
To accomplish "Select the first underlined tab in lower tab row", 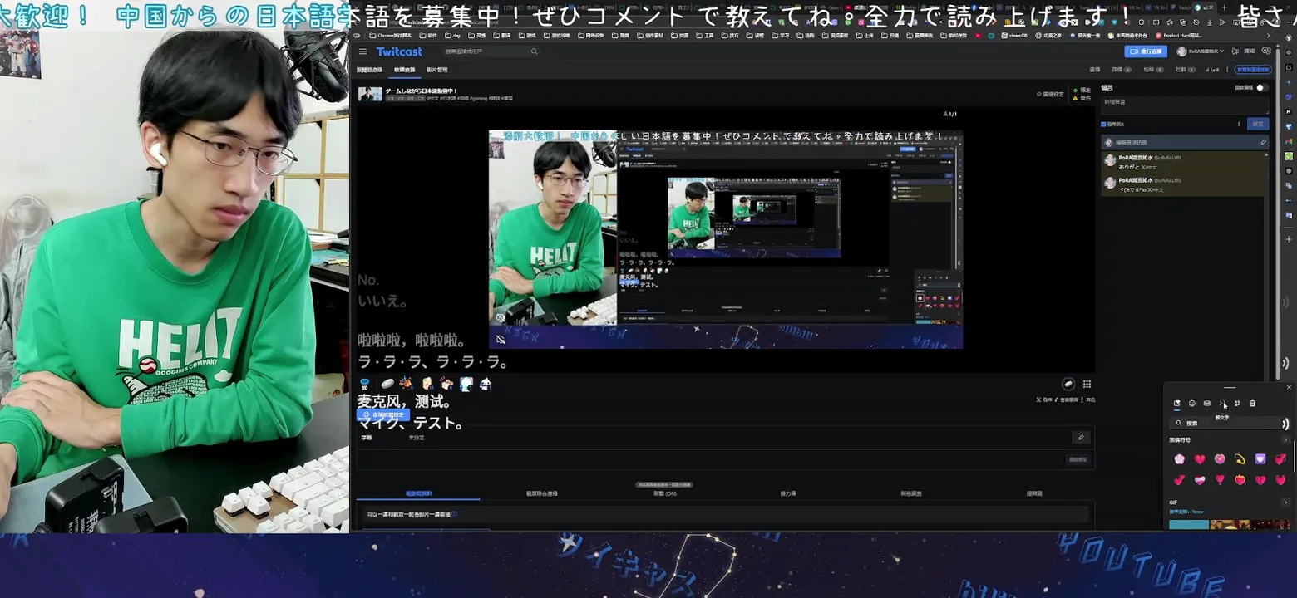I will (418, 493).
